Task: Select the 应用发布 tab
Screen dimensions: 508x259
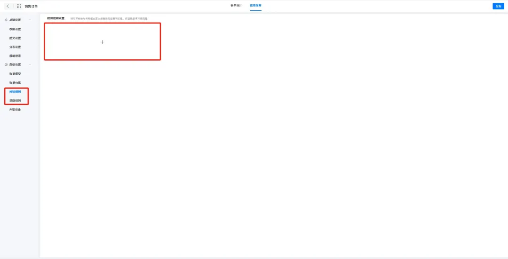Action: click(x=255, y=5)
